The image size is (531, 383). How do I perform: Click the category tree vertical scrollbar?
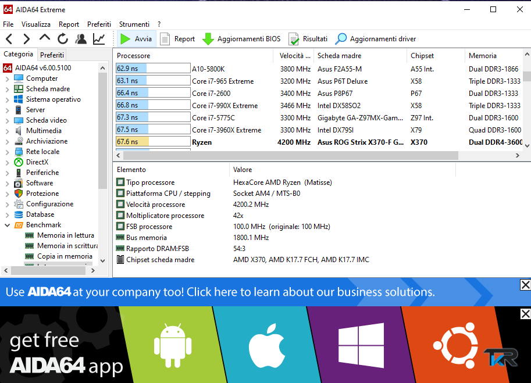102,130
